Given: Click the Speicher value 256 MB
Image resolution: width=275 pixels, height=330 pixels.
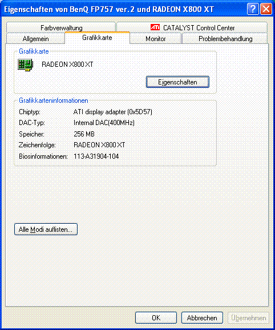Looking at the screenshot, I should 84,134.
